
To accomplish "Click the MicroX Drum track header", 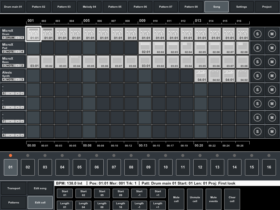I will (13, 34).
